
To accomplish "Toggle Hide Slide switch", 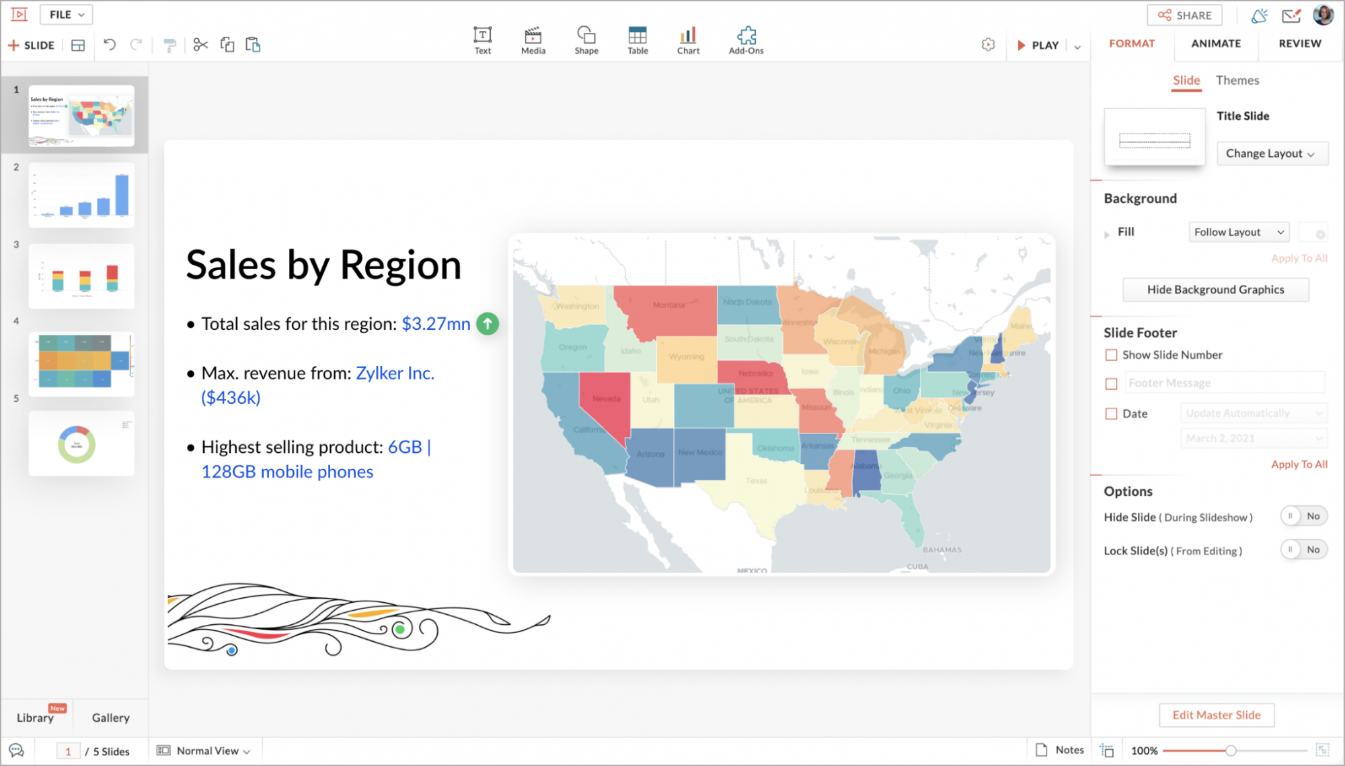I will point(1303,516).
